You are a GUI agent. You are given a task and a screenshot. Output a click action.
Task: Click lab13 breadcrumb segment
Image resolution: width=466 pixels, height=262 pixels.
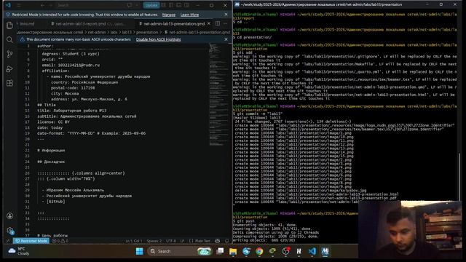coord(127,32)
